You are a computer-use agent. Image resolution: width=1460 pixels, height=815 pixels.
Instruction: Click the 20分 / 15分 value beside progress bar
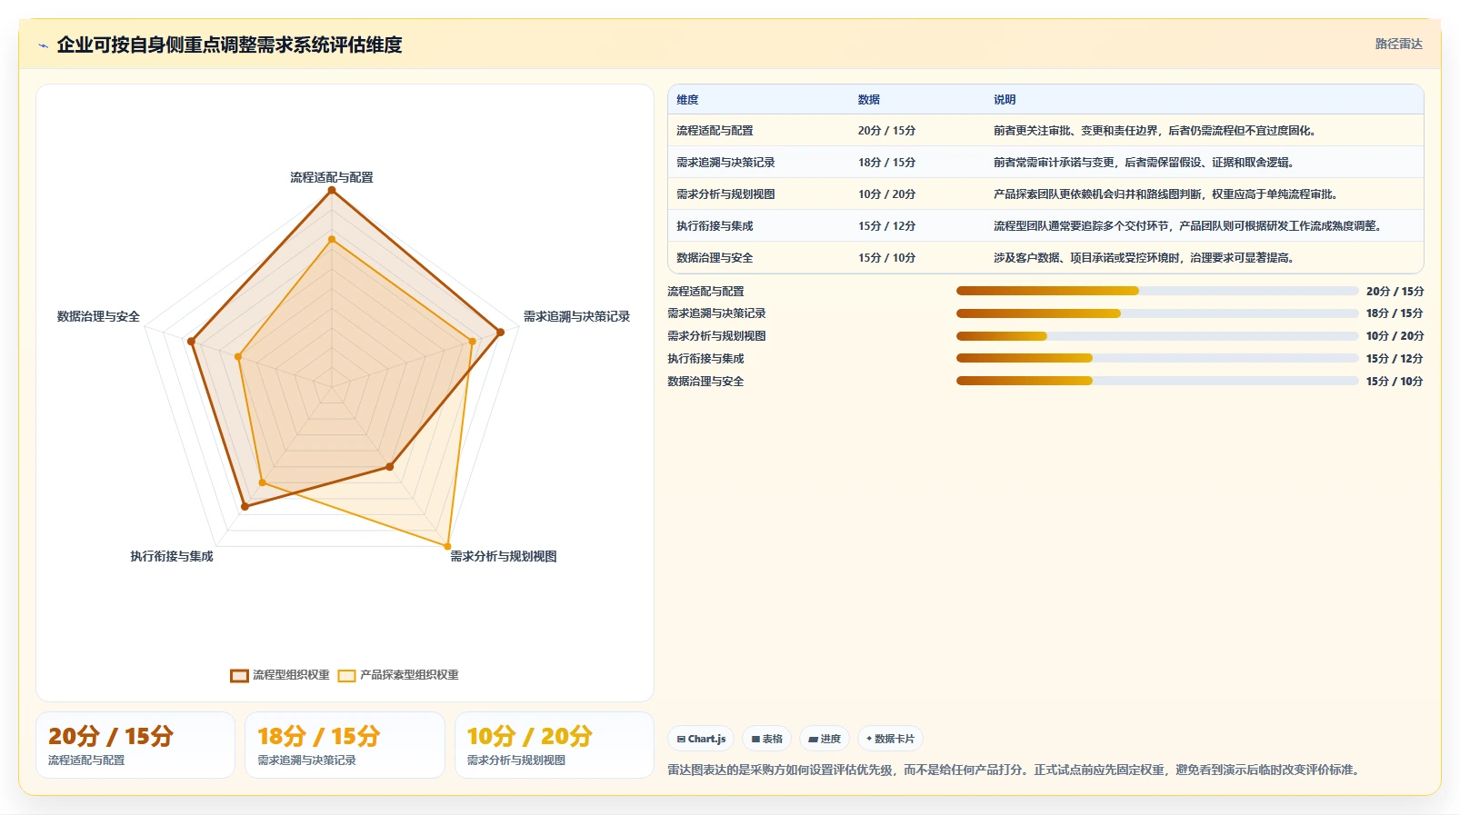click(x=1395, y=291)
